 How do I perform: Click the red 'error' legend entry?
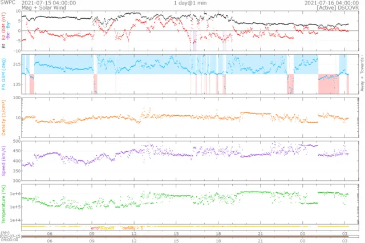tap(95, 228)
